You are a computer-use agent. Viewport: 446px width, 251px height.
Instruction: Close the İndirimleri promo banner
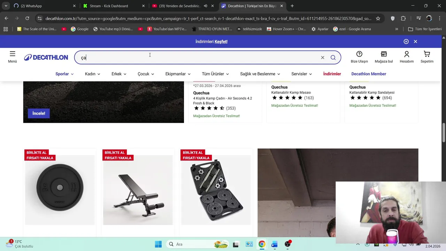(415, 41)
